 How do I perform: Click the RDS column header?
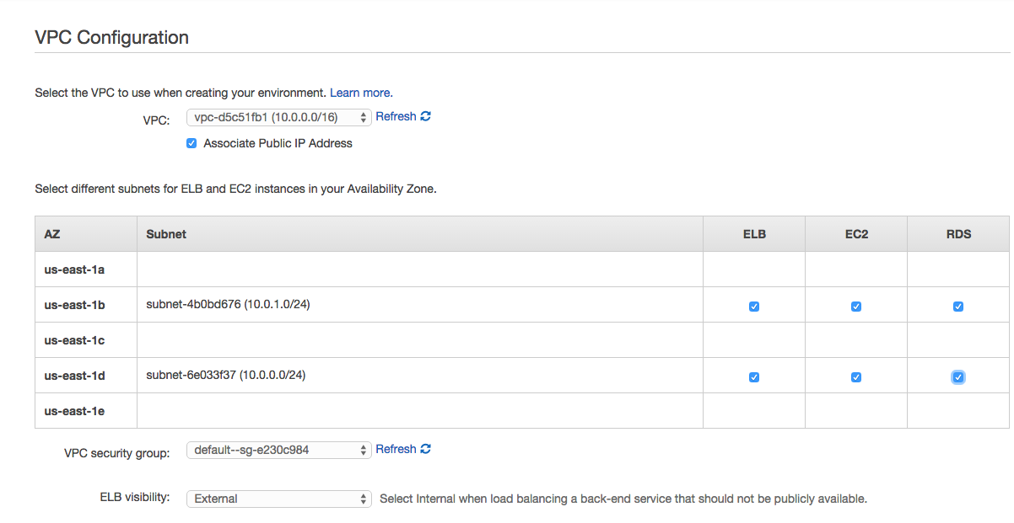[958, 234]
